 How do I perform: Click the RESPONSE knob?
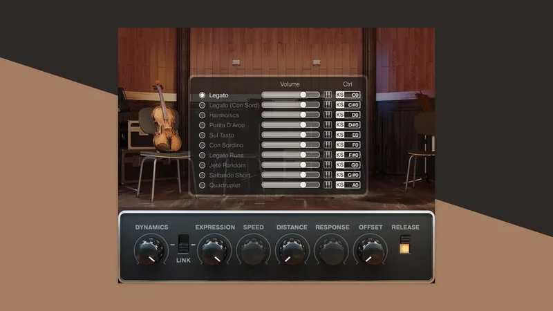tap(332, 252)
